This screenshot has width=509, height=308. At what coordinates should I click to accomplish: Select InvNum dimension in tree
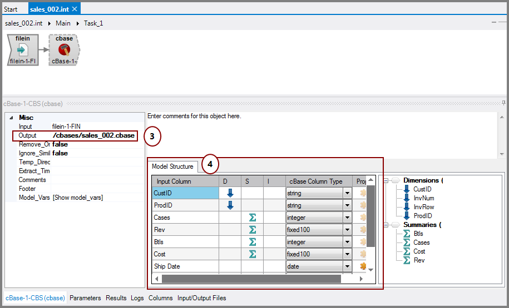(x=424, y=198)
